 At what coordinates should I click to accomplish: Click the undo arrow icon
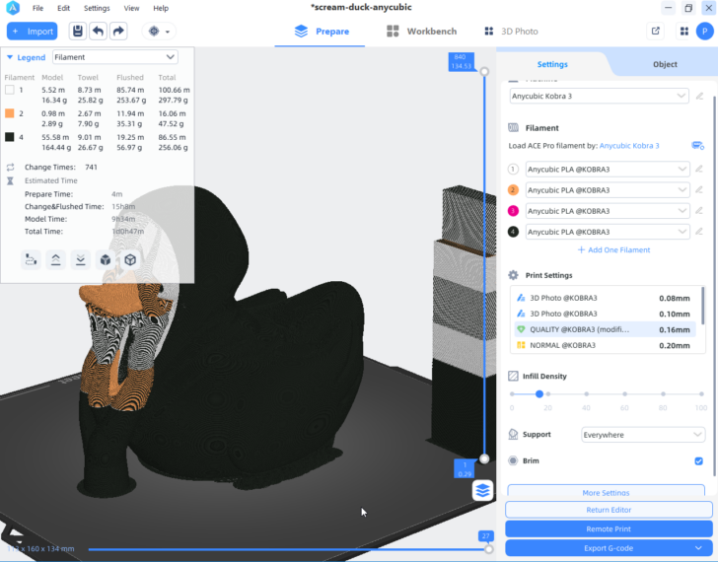click(98, 32)
